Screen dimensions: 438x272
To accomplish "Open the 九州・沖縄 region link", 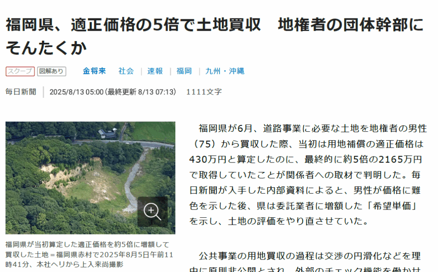I will [225, 71].
